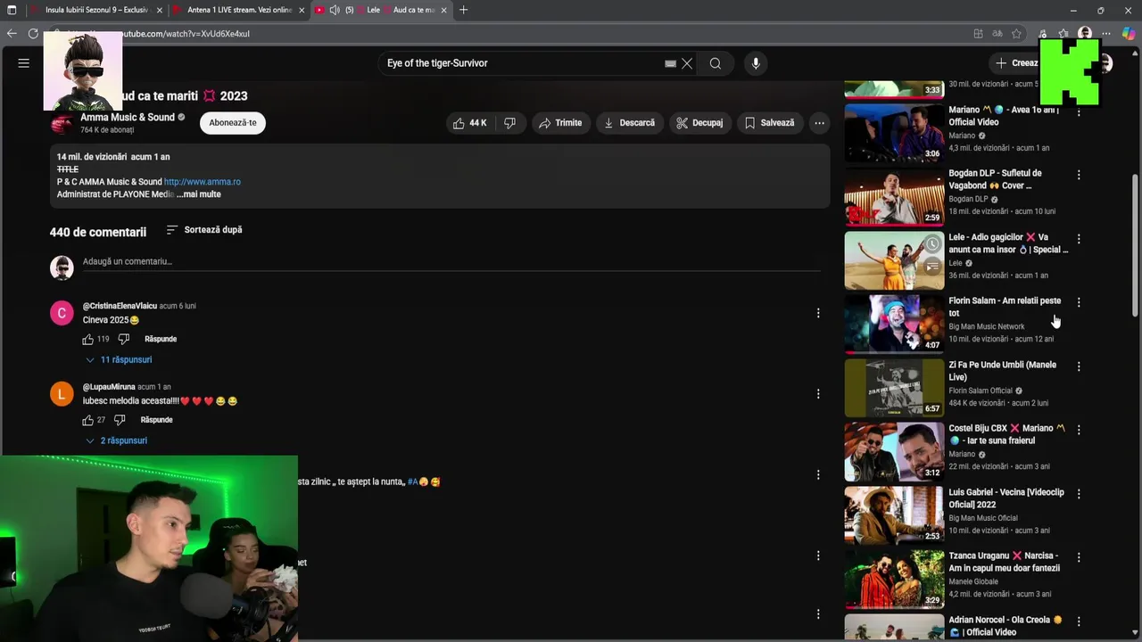Click the Salvează save button
This screenshot has height=642, width=1142.
coord(769,123)
